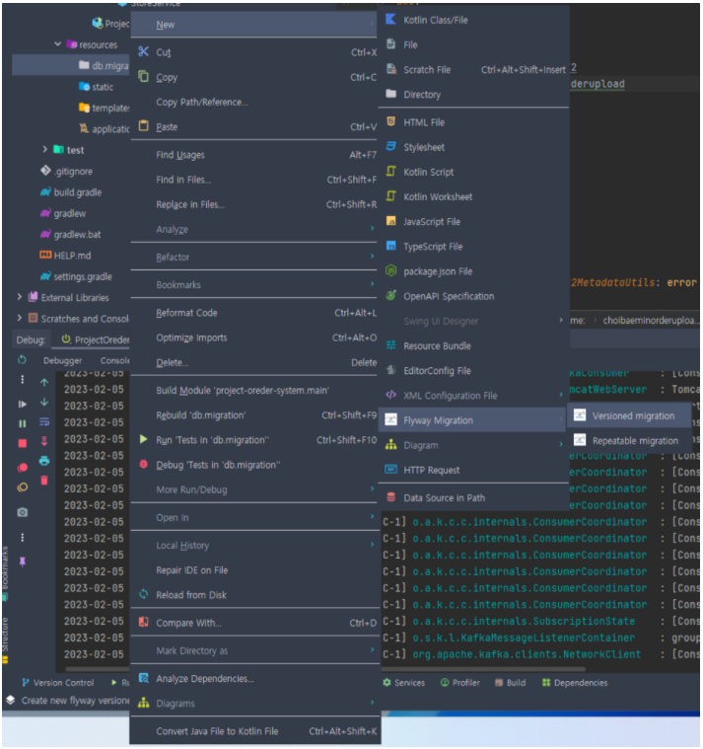703x749 pixels.
Task: Choose Reformat Code
Action: point(253,313)
